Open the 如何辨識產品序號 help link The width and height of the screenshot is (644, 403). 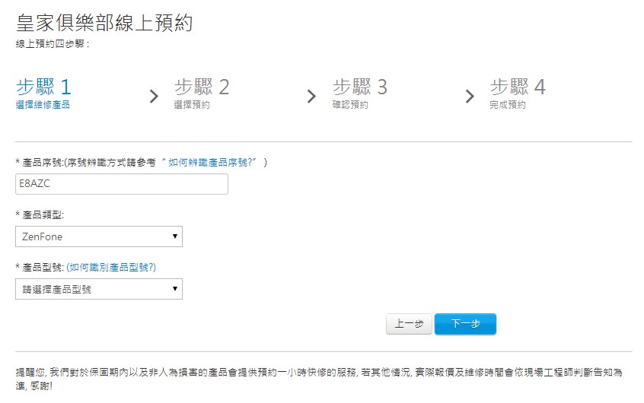pyautogui.click(x=211, y=162)
